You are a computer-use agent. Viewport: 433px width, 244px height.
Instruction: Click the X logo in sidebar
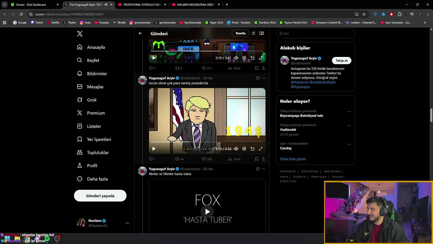point(80,34)
